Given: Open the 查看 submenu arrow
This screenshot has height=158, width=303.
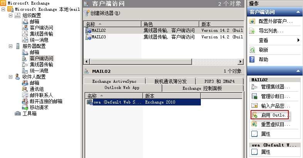Looking at the screenshot, I should click(298, 40).
